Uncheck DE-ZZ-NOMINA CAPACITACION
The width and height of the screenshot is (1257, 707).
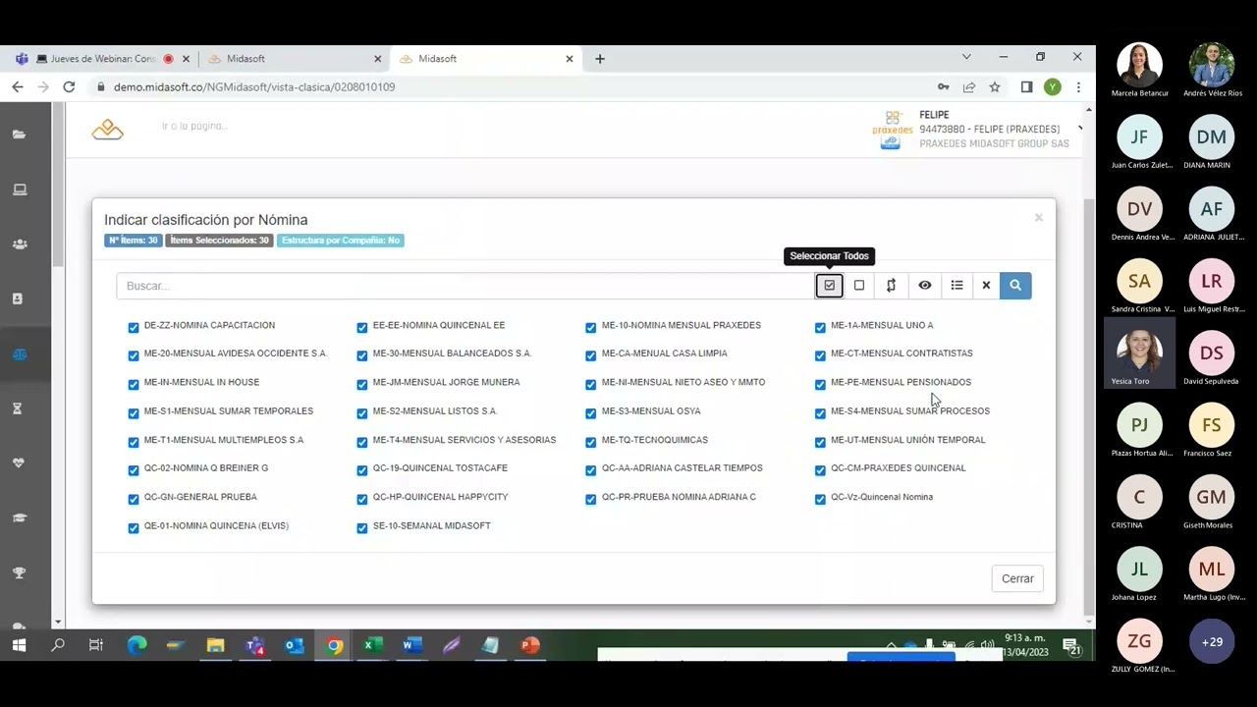[x=134, y=327]
